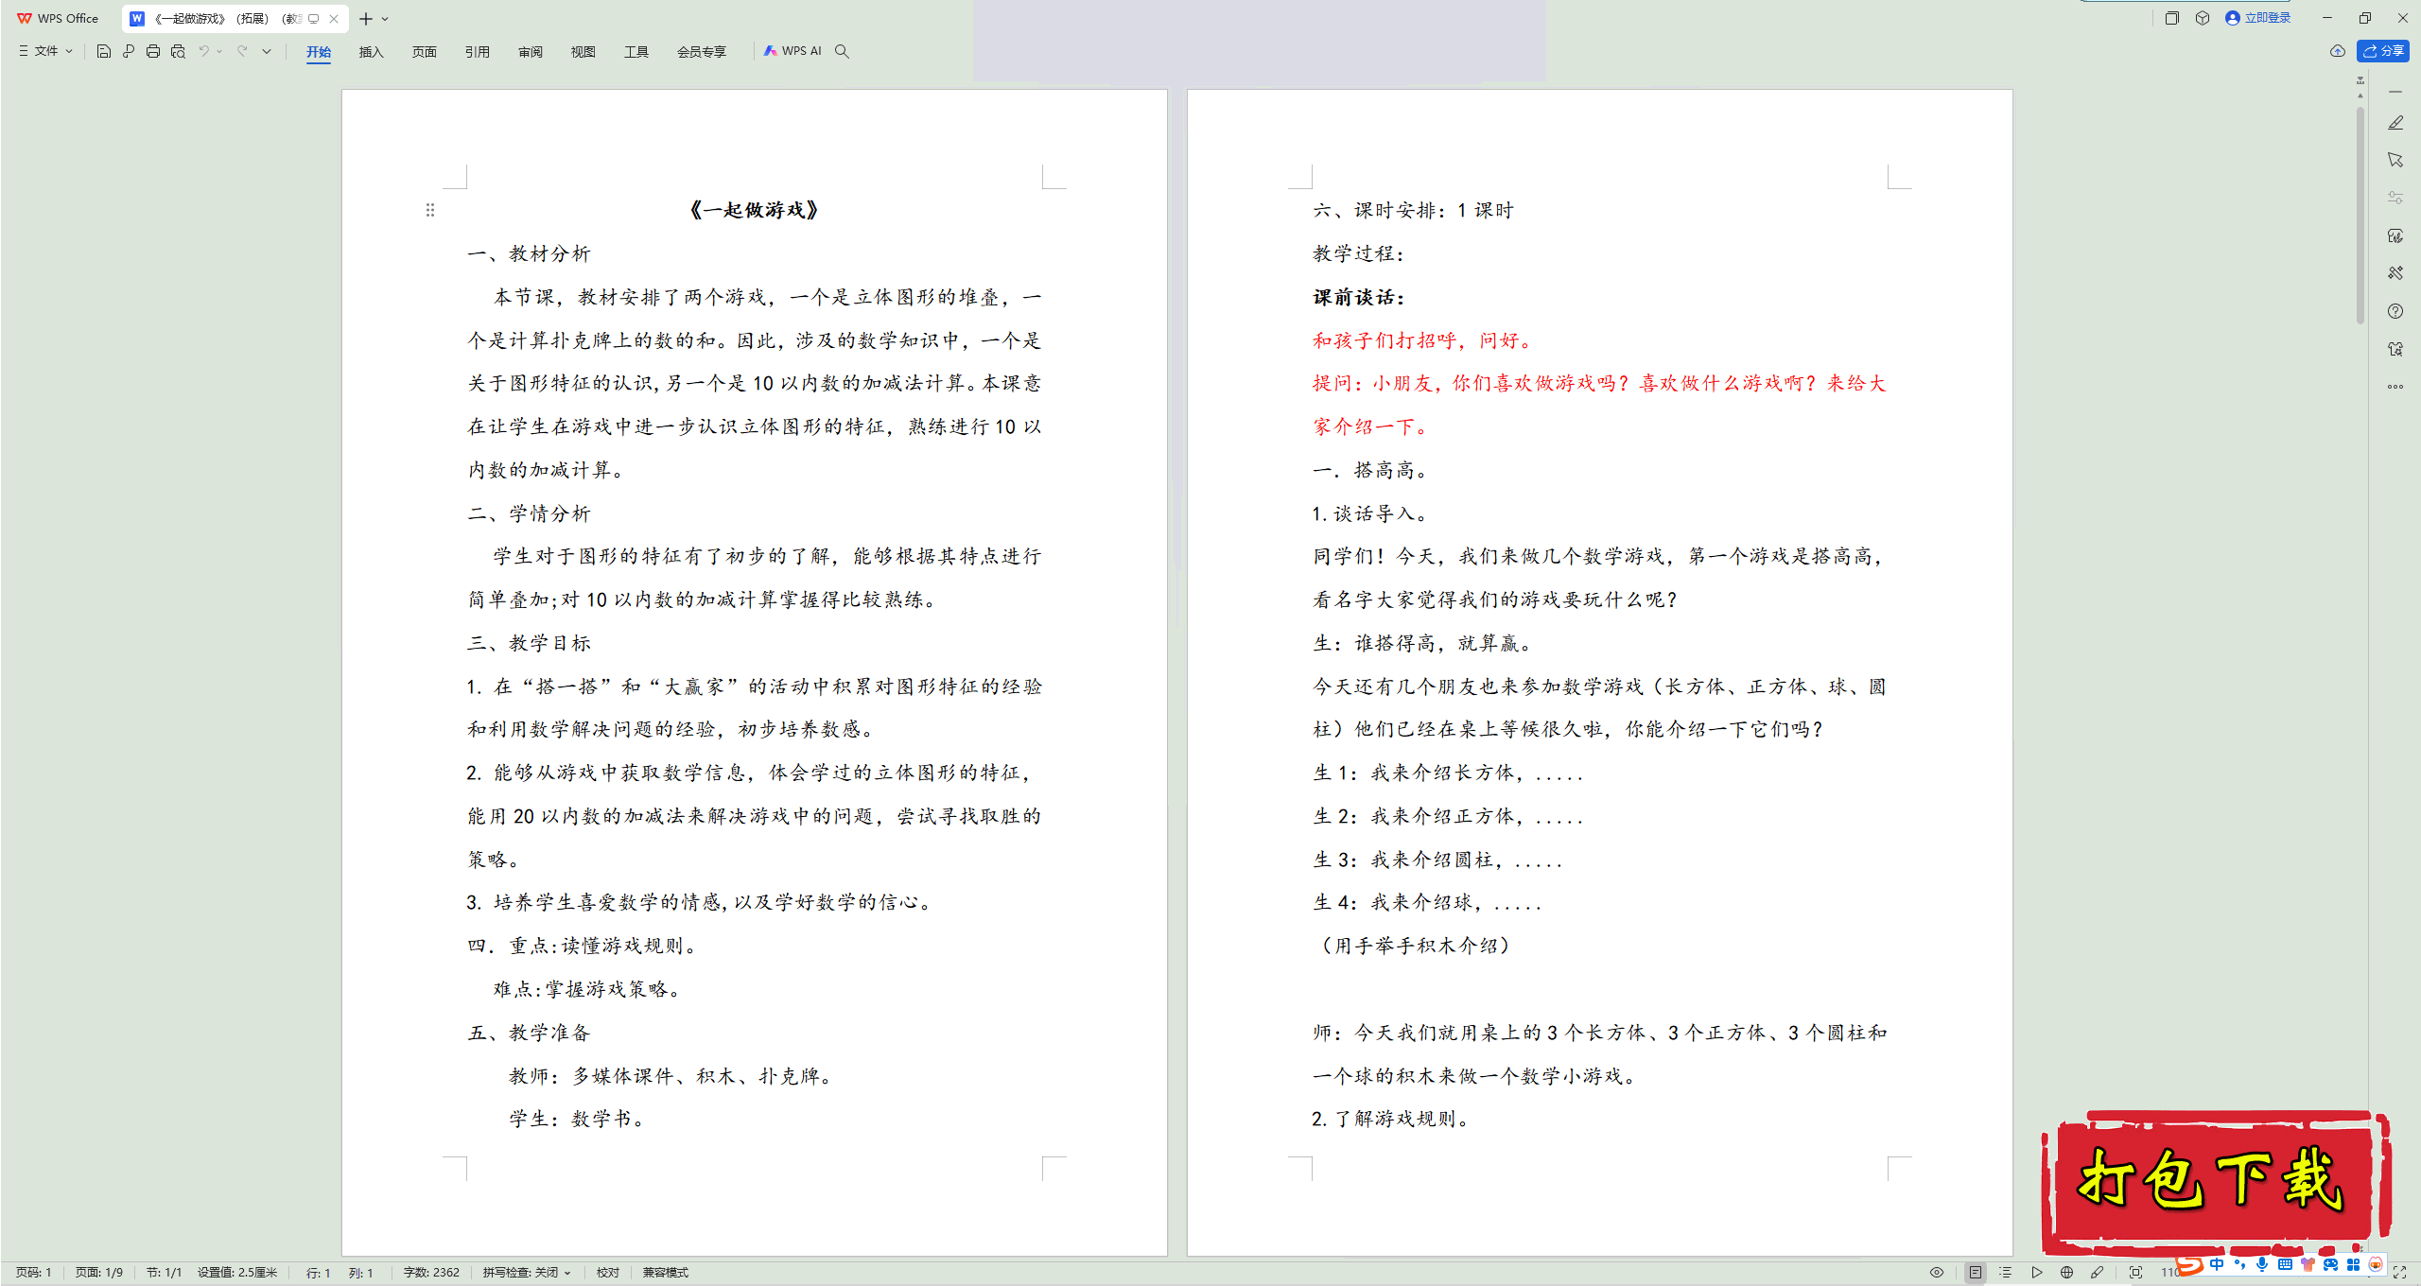Switch to the 视图 ribbon tab
The image size is (2421, 1286).
pyautogui.click(x=583, y=51)
